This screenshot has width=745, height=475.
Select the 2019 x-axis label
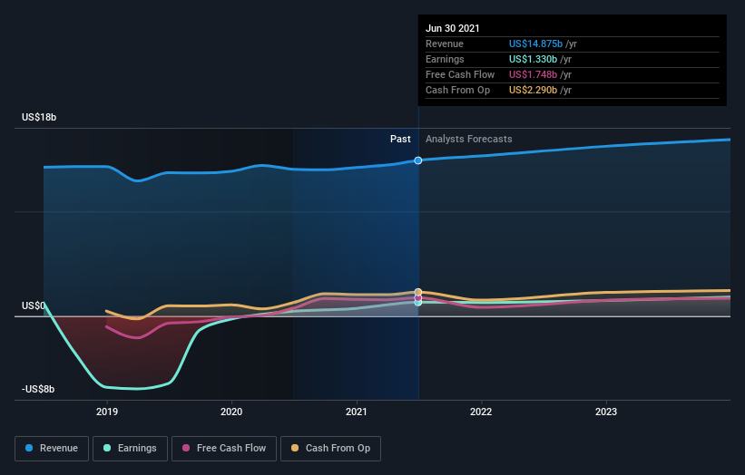(107, 412)
